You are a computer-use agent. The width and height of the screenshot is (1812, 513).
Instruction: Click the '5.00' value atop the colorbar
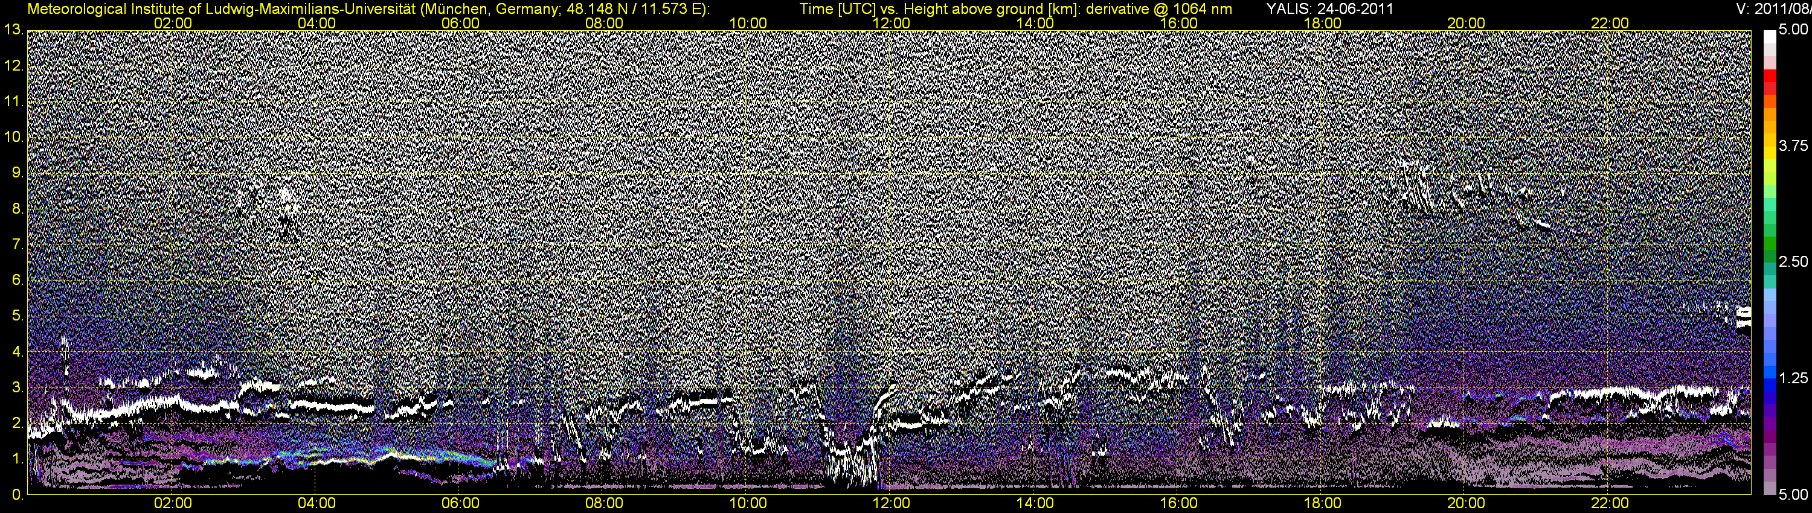(1793, 30)
